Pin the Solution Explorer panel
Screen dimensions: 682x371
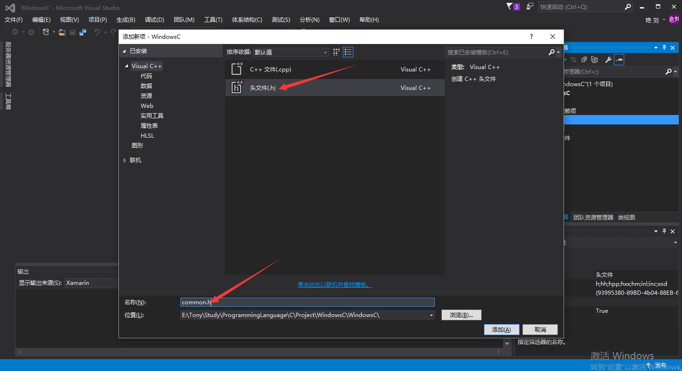[x=664, y=48]
